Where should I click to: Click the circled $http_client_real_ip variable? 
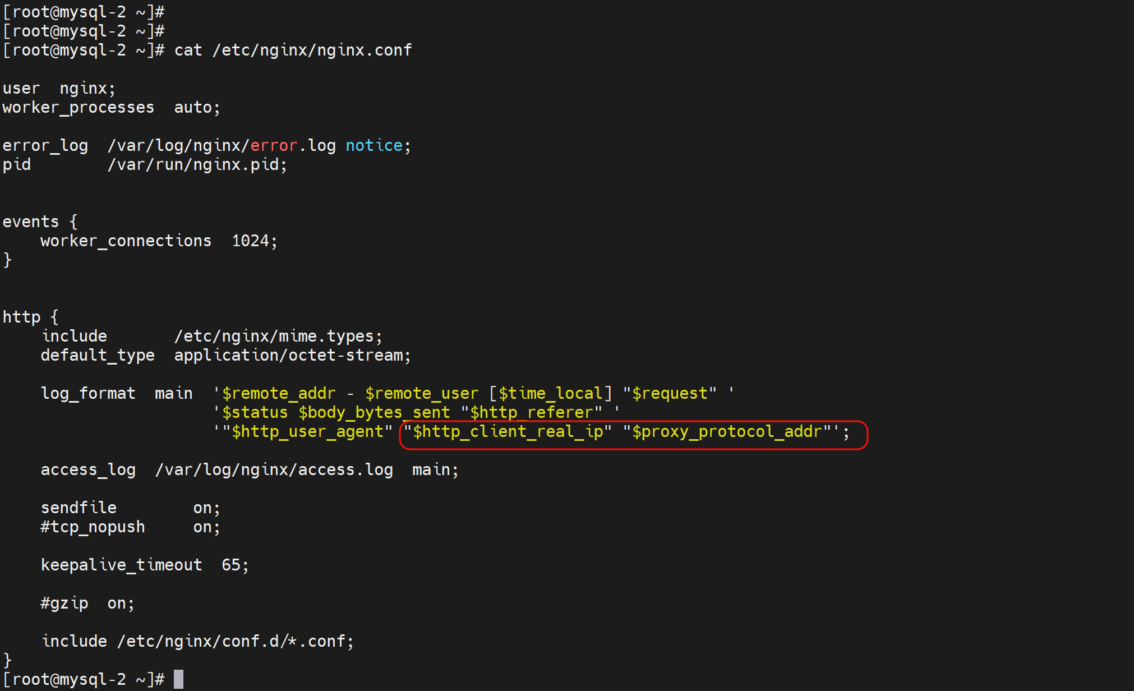coord(508,432)
